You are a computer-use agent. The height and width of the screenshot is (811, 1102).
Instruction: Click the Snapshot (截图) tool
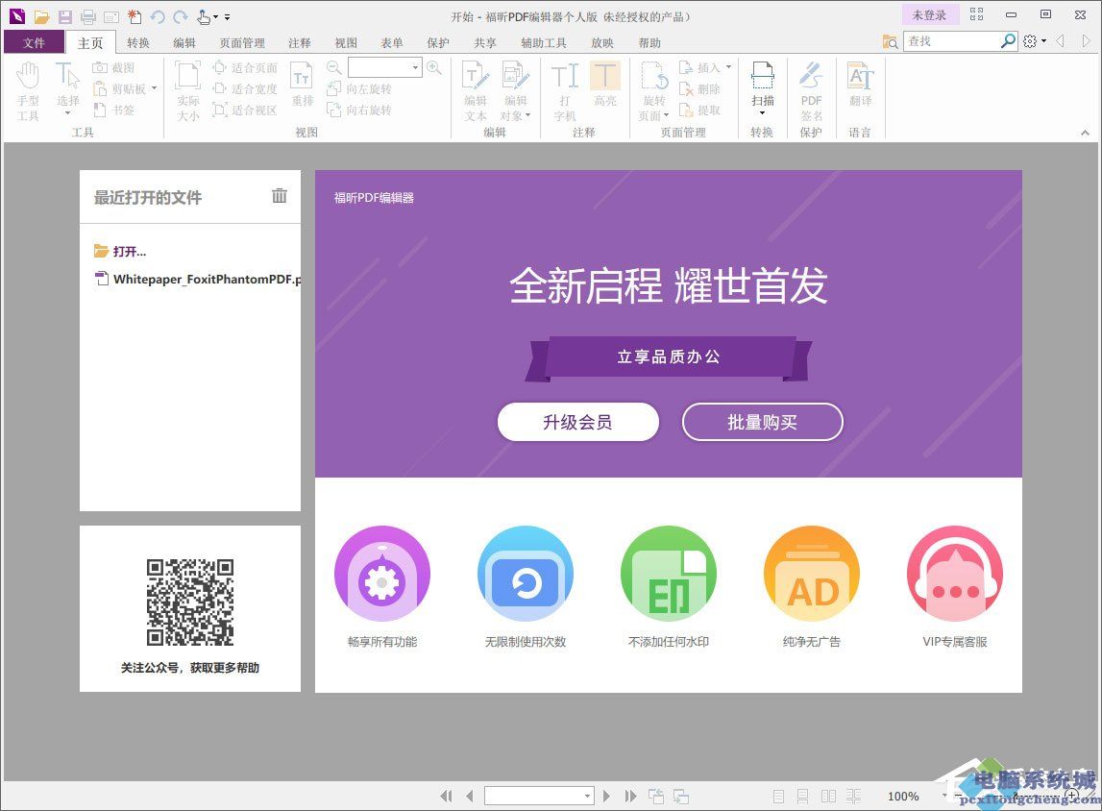[x=114, y=67]
